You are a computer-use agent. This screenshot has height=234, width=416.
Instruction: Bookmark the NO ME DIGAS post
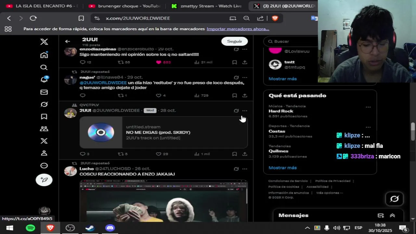click(234, 154)
